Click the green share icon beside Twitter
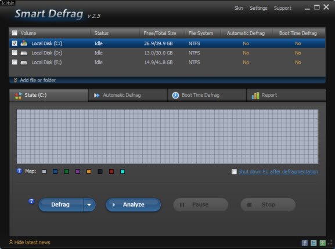This screenshot has height=249, width=335. (x=323, y=243)
